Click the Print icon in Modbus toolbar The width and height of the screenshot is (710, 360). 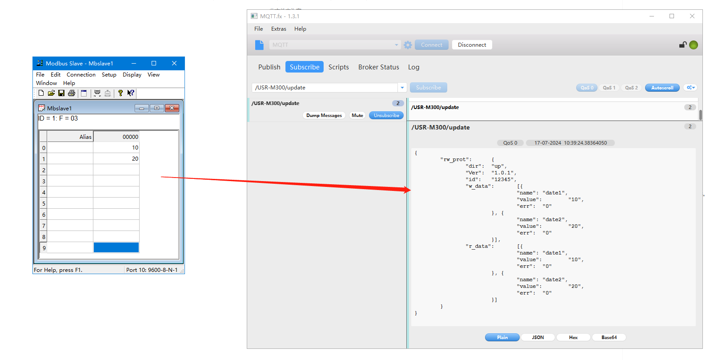tap(72, 93)
